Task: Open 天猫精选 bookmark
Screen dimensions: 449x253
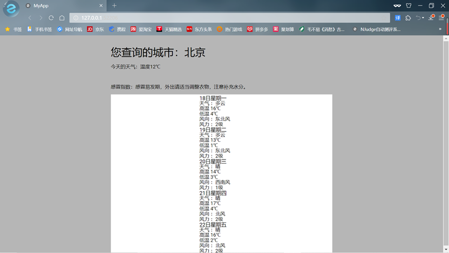Action: (169, 29)
